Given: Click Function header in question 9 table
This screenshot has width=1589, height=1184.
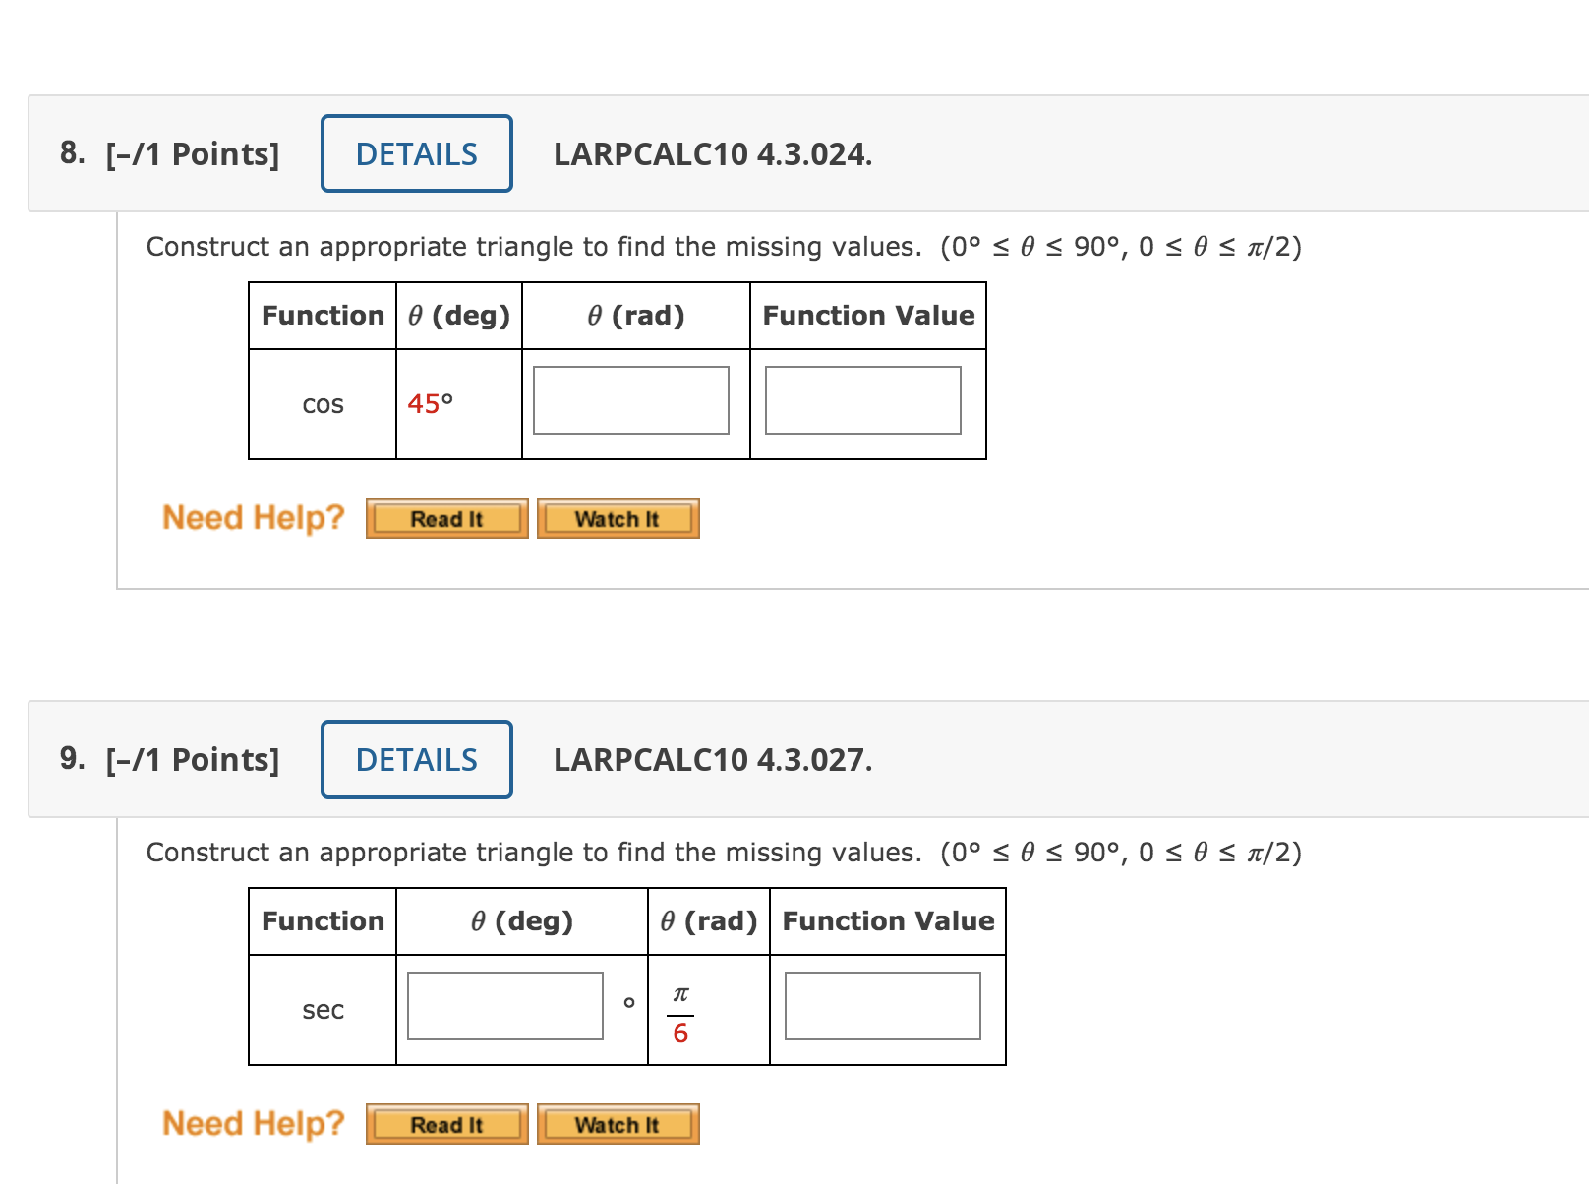Looking at the screenshot, I should pos(323,921).
